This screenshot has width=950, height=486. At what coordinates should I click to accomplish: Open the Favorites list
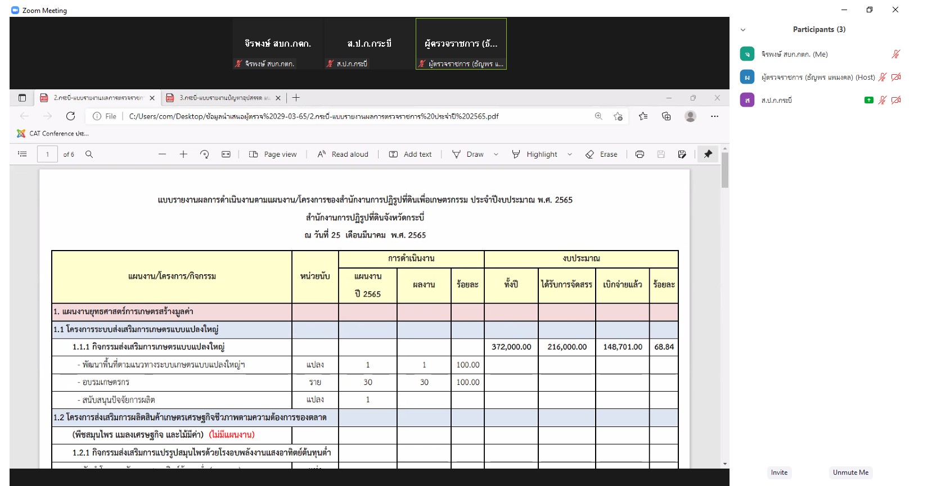(643, 116)
